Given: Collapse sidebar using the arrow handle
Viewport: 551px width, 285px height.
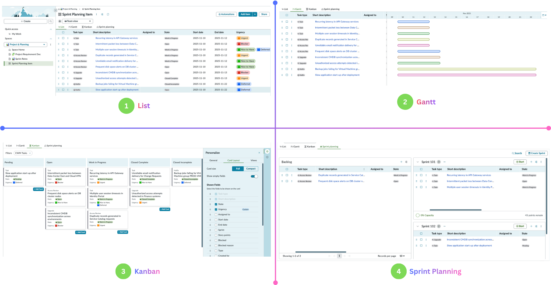Looking at the screenshot, I should [x=56, y=10].
